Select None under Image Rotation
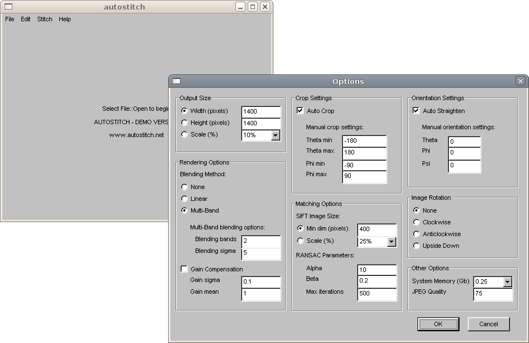 click(x=416, y=210)
